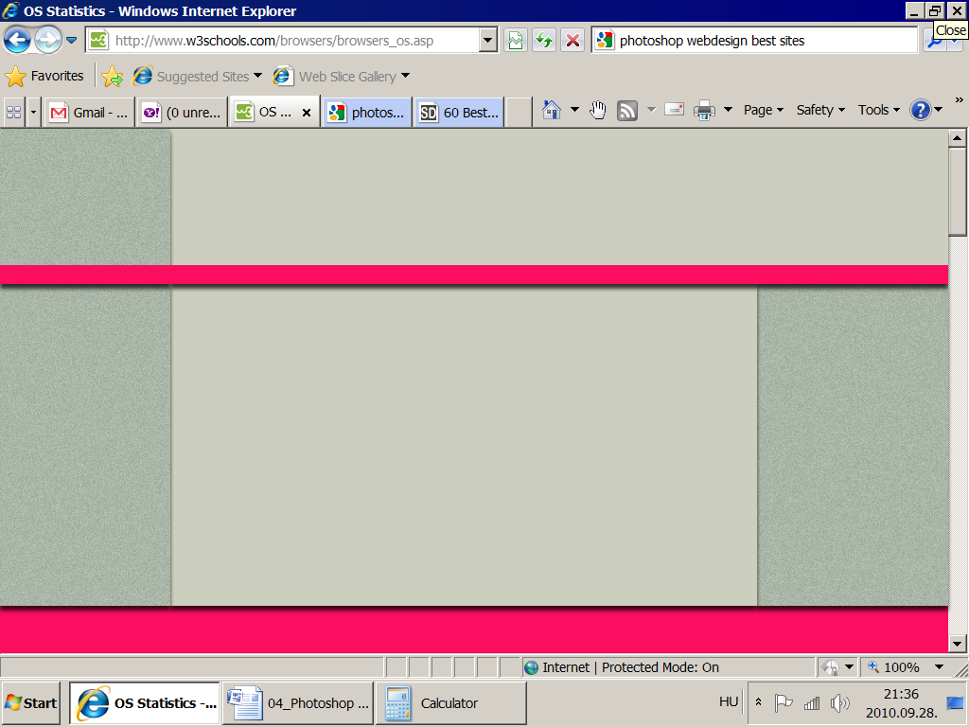Click the status bar security settings icon

click(x=831, y=667)
